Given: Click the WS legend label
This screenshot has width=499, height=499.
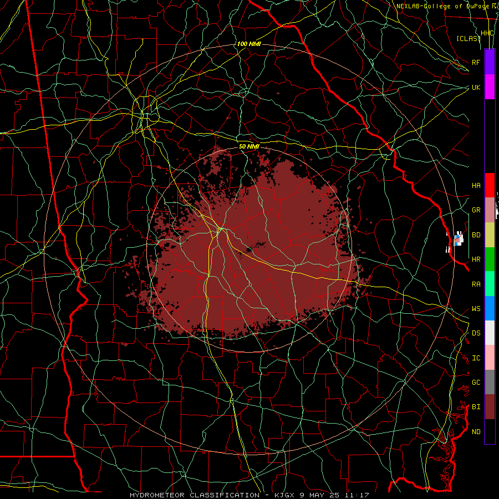Looking at the screenshot, I should [x=476, y=308].
